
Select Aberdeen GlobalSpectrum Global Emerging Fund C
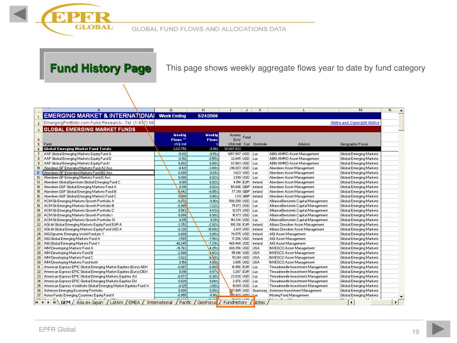click(99, 182)
